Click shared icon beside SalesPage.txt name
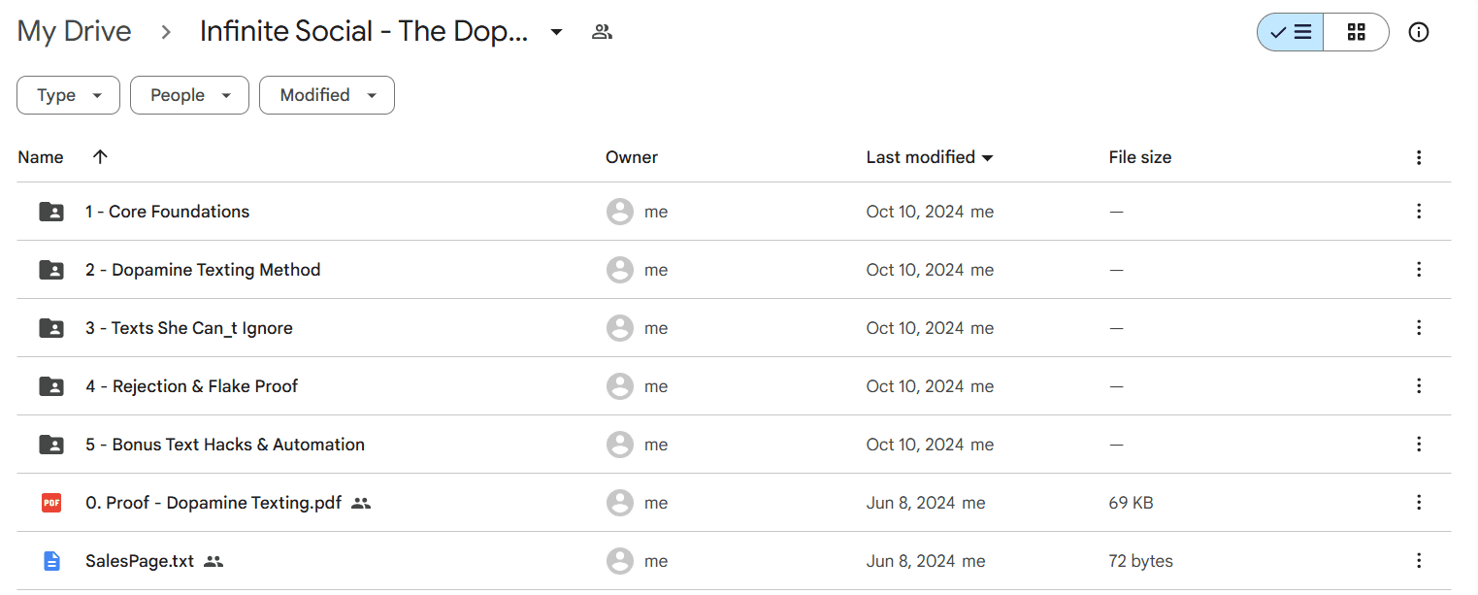The height and width of the screenshot is (595, 1478). click(213, 561)
